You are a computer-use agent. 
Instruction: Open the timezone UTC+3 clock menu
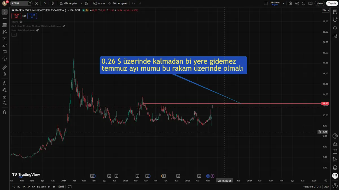[x=312, y=187]
